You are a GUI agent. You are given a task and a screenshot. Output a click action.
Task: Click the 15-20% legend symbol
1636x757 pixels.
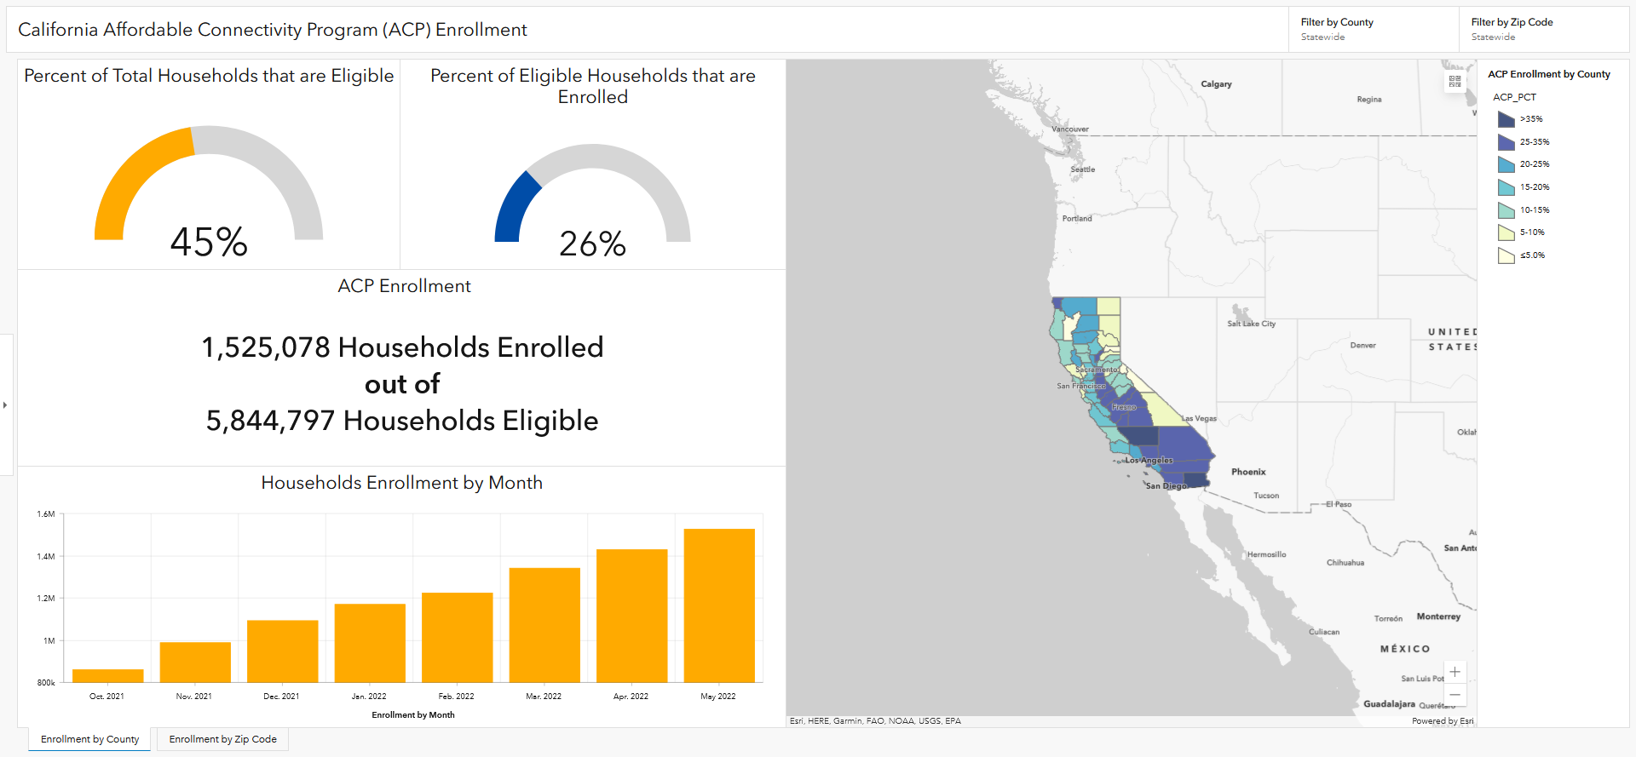coord(1506,187)
